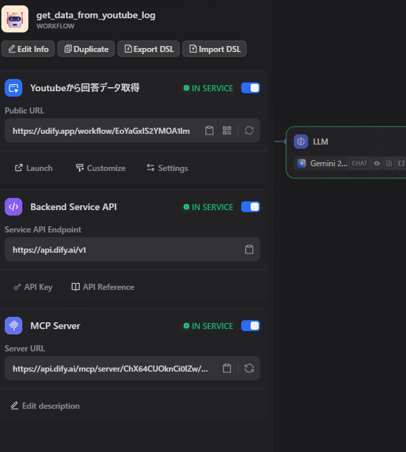Regenerate the Public URL

(x=249, y=130)
